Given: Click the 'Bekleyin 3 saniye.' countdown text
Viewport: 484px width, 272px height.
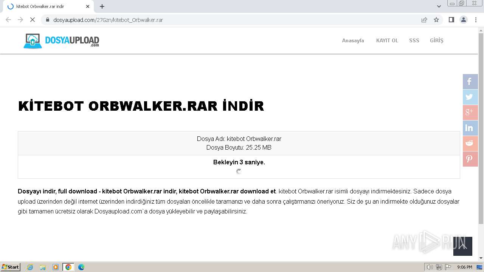Looking at the screenshot, I should (239, 162).
